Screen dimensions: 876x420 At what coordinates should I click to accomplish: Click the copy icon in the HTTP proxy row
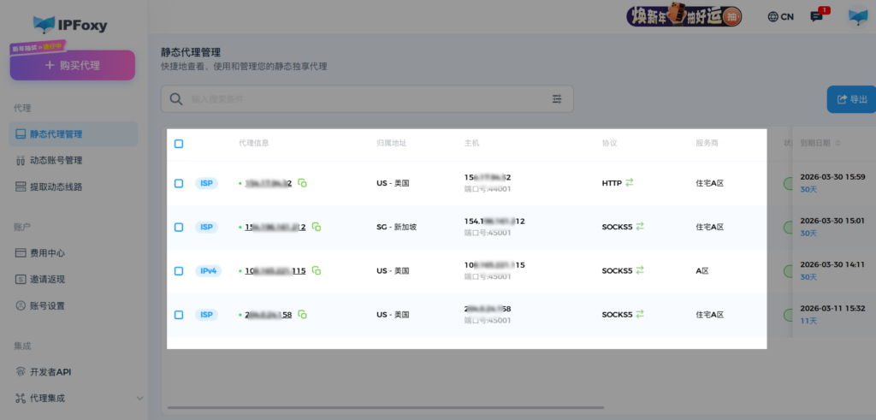coord(302,183)
